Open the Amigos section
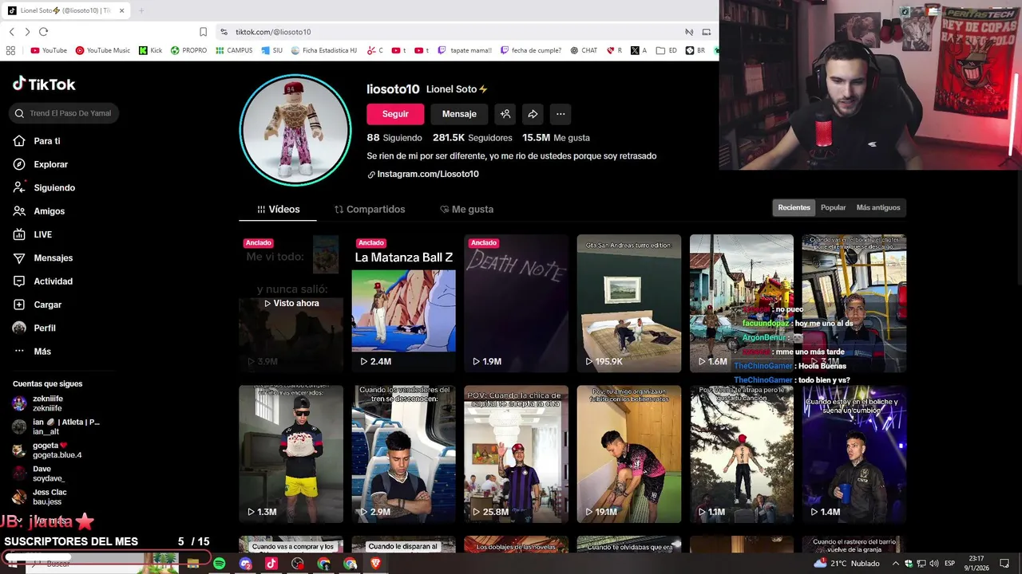Screen dimensions: 1022x574 pyautogui.click(x=39, y=211)
